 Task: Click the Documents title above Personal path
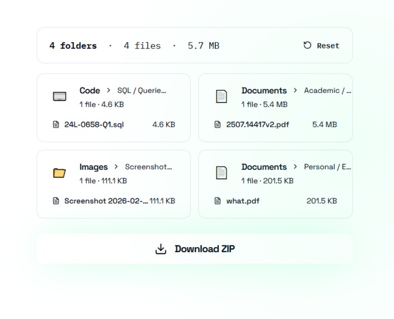(x=264, y=167)
